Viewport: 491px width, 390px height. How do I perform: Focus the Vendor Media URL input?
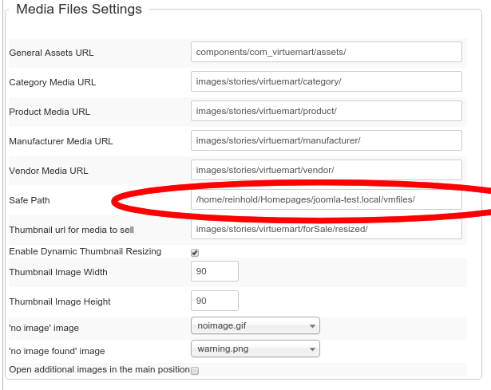tap(327, 170)
